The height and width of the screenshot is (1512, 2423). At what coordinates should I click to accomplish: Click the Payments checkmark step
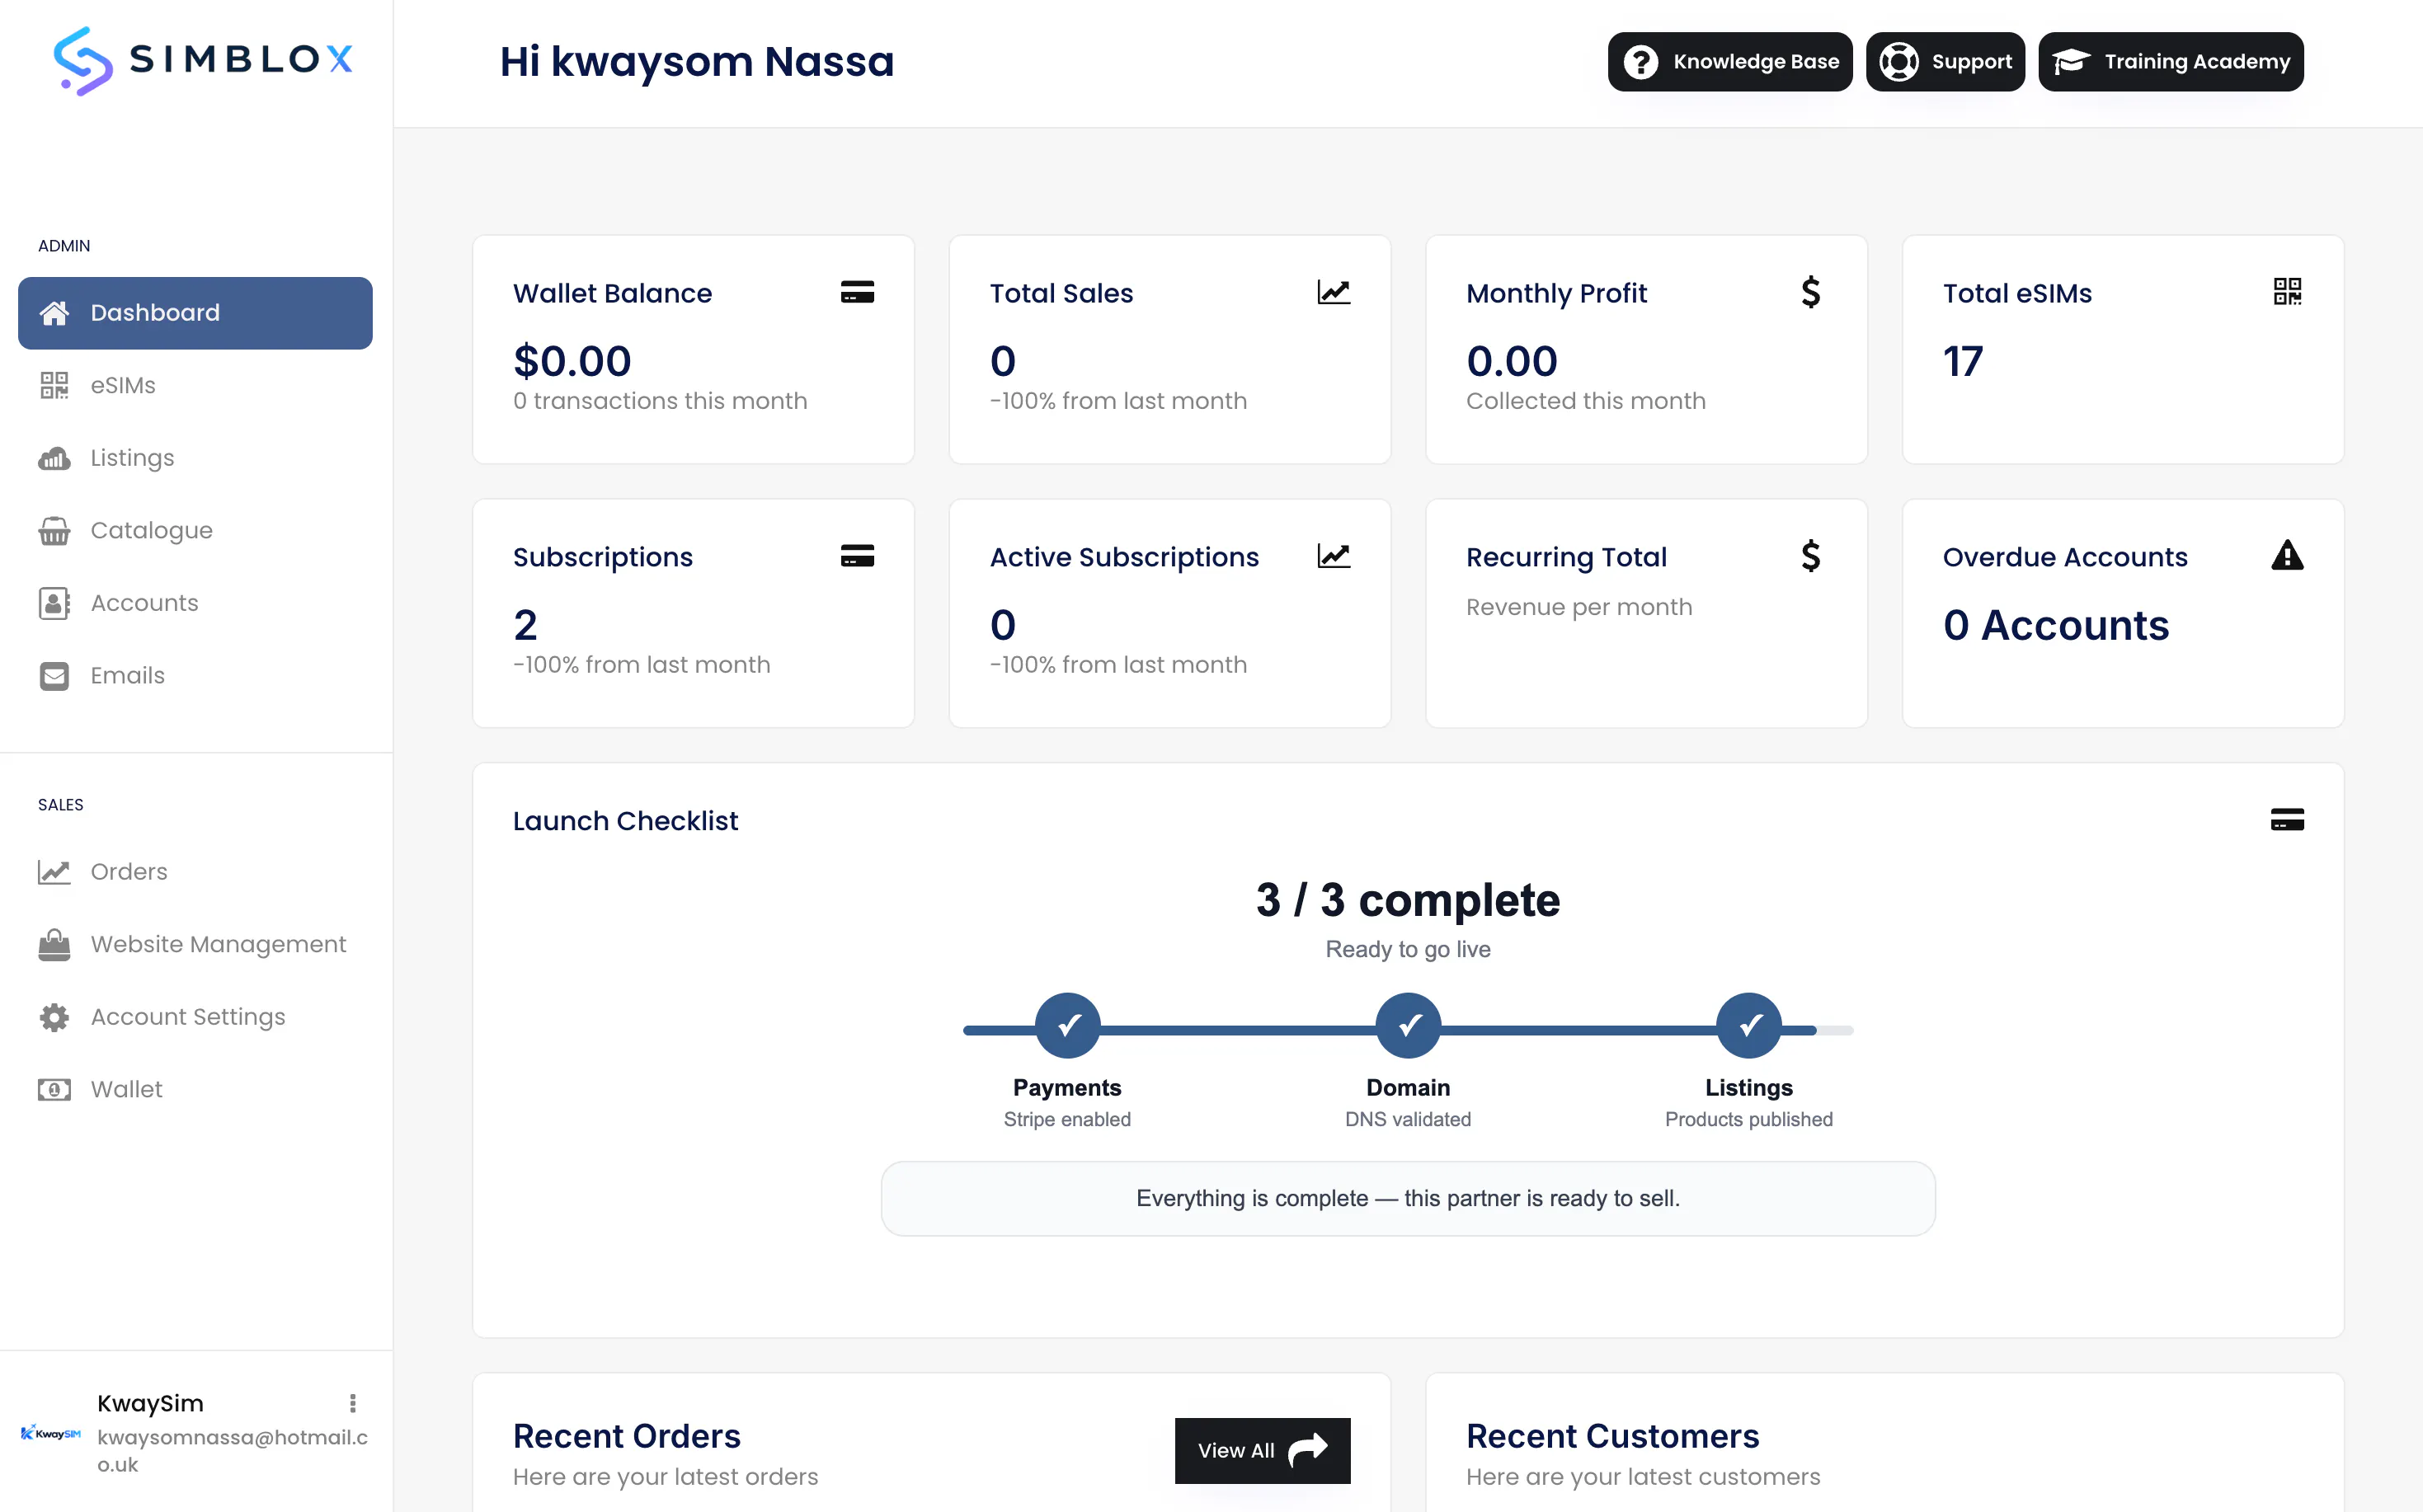coord(1067,1026)
